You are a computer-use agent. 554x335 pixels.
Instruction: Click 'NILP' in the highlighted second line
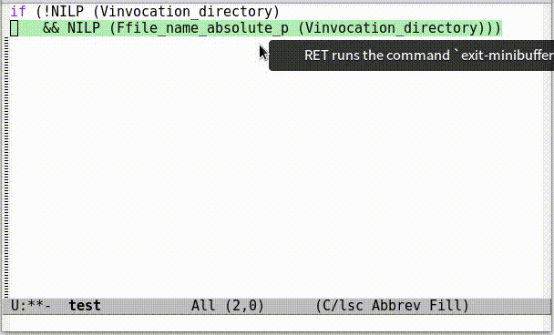click(84, 28)
